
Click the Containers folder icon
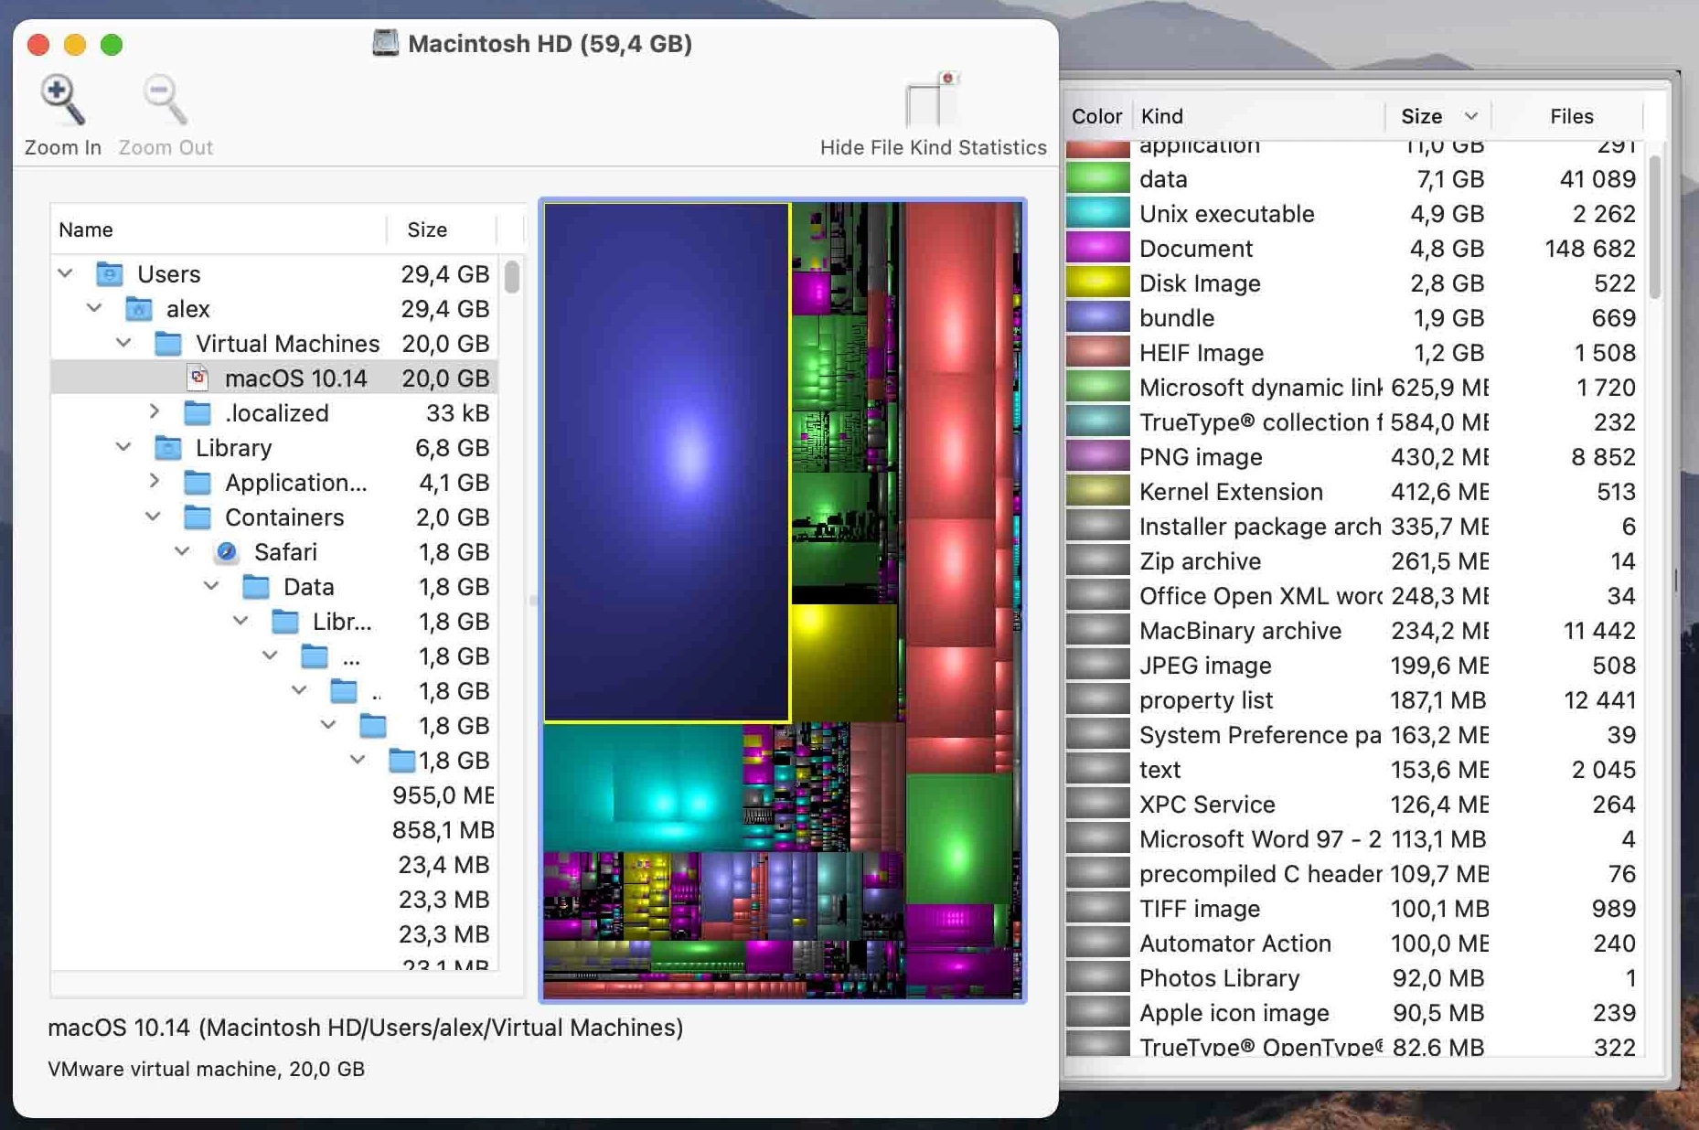click(x=198, y=517)
